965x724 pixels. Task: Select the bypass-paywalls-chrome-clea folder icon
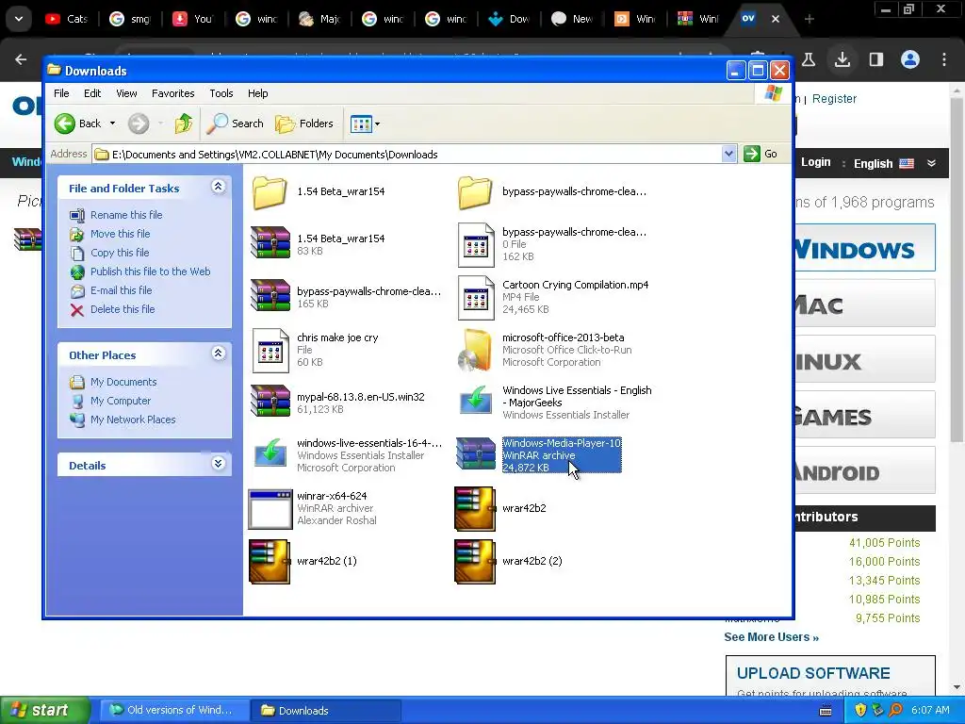475,192
